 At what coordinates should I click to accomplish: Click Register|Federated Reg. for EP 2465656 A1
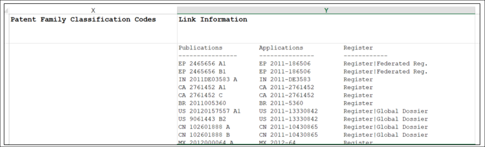click(x=385, y=64)
